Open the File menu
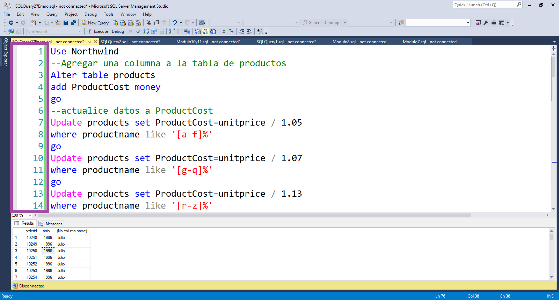Viewport: 559px width, 300px height. click(7, 14)
